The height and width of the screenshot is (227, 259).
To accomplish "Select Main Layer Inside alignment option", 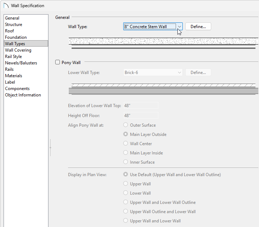I will [125, 153].
